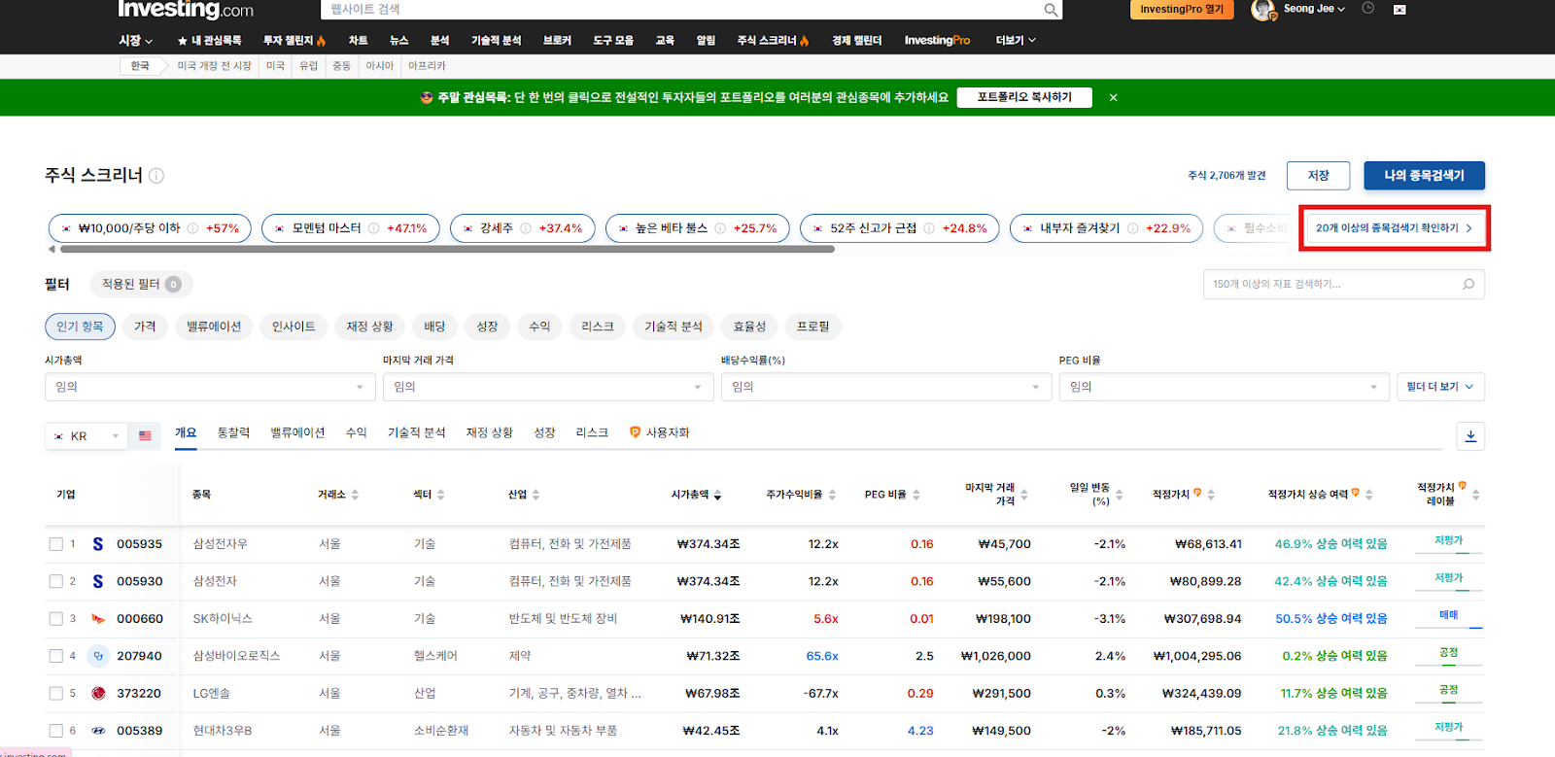Open the 마지막 거래 가격 filter dropdown
Screen dimensions: 1555x757
click(548, 387)
